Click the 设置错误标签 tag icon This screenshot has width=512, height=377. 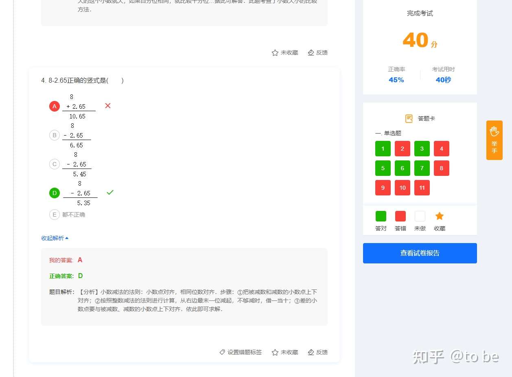[x=222, y=352]
